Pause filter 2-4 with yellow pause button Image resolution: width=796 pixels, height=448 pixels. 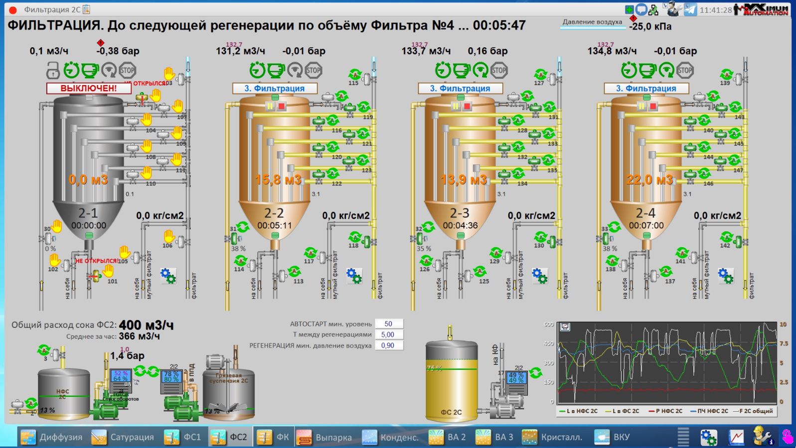tap(641, 106)
